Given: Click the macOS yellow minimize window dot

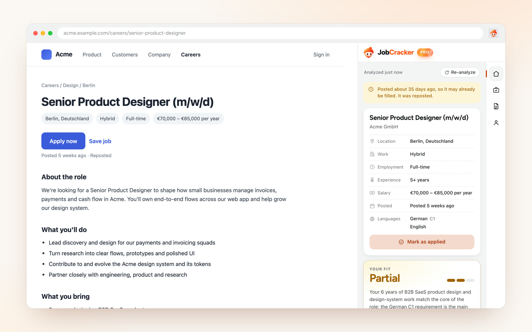Looking at the screenshot, I should [x=43, y=33].
